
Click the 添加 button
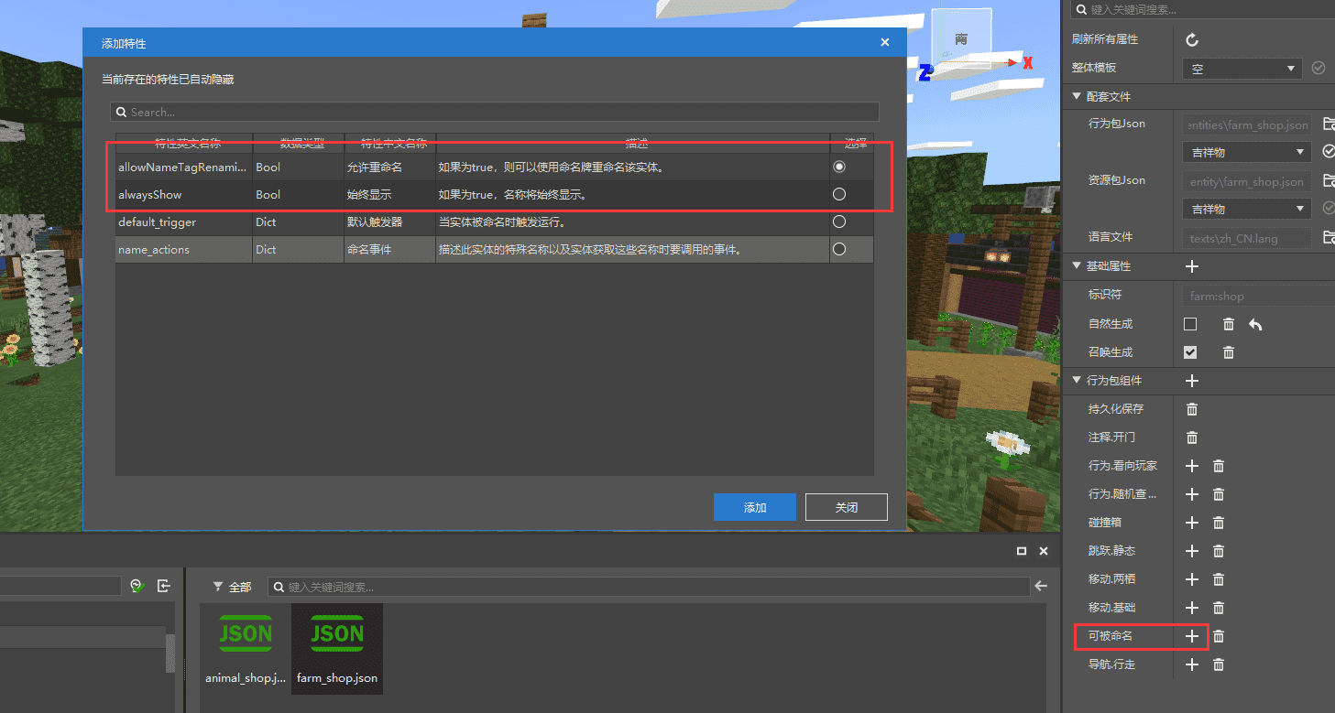pyautogui.click(x=755, y=507)
